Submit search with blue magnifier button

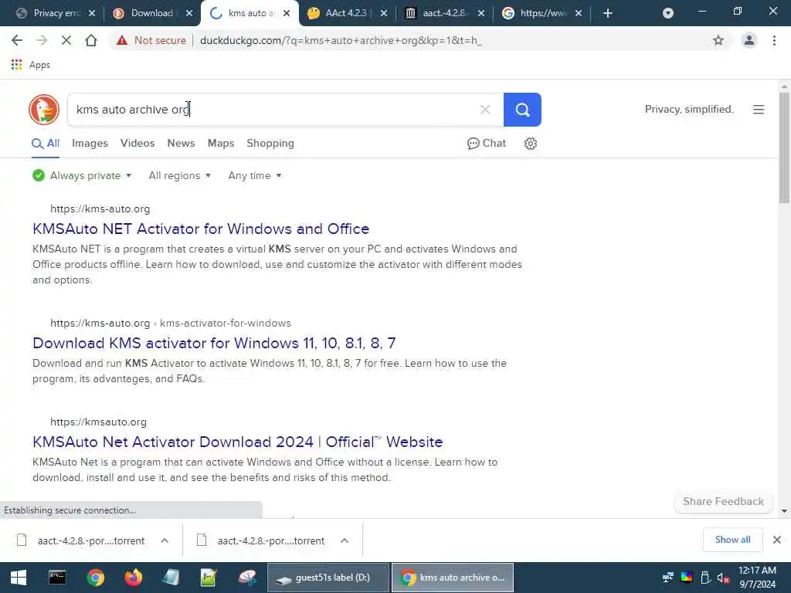(522, 110)
